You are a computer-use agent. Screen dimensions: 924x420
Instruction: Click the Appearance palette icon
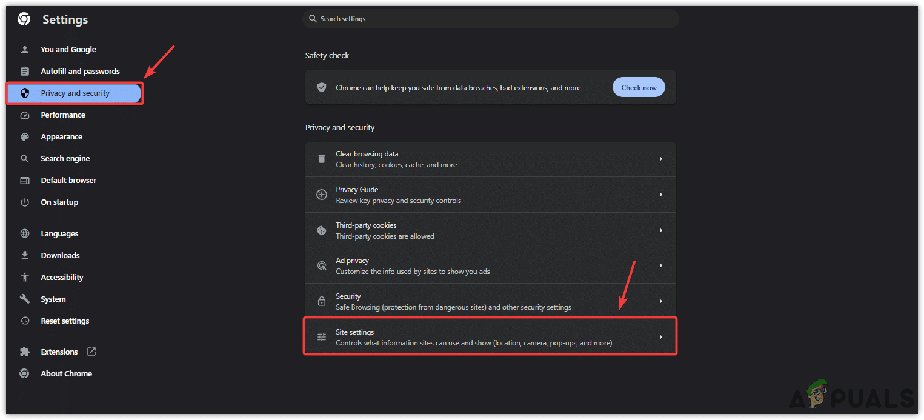pos(25,137)
